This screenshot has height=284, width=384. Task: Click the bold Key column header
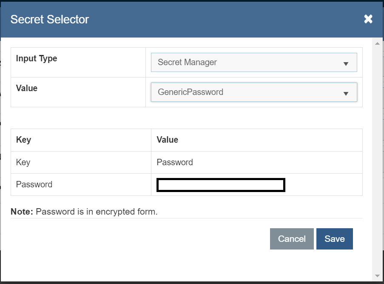pyautogui.click(x=23, y=140)
